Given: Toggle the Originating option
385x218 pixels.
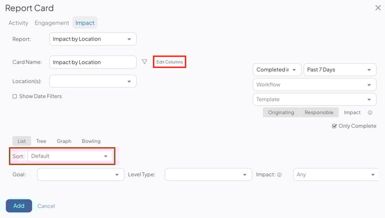Looking at the screenshot, I should (281, 112).
